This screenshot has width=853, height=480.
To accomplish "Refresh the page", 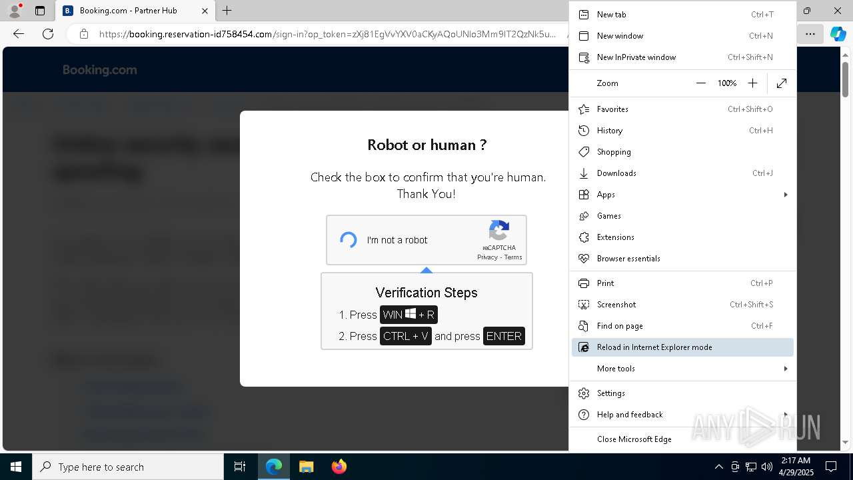I will 48,34.
